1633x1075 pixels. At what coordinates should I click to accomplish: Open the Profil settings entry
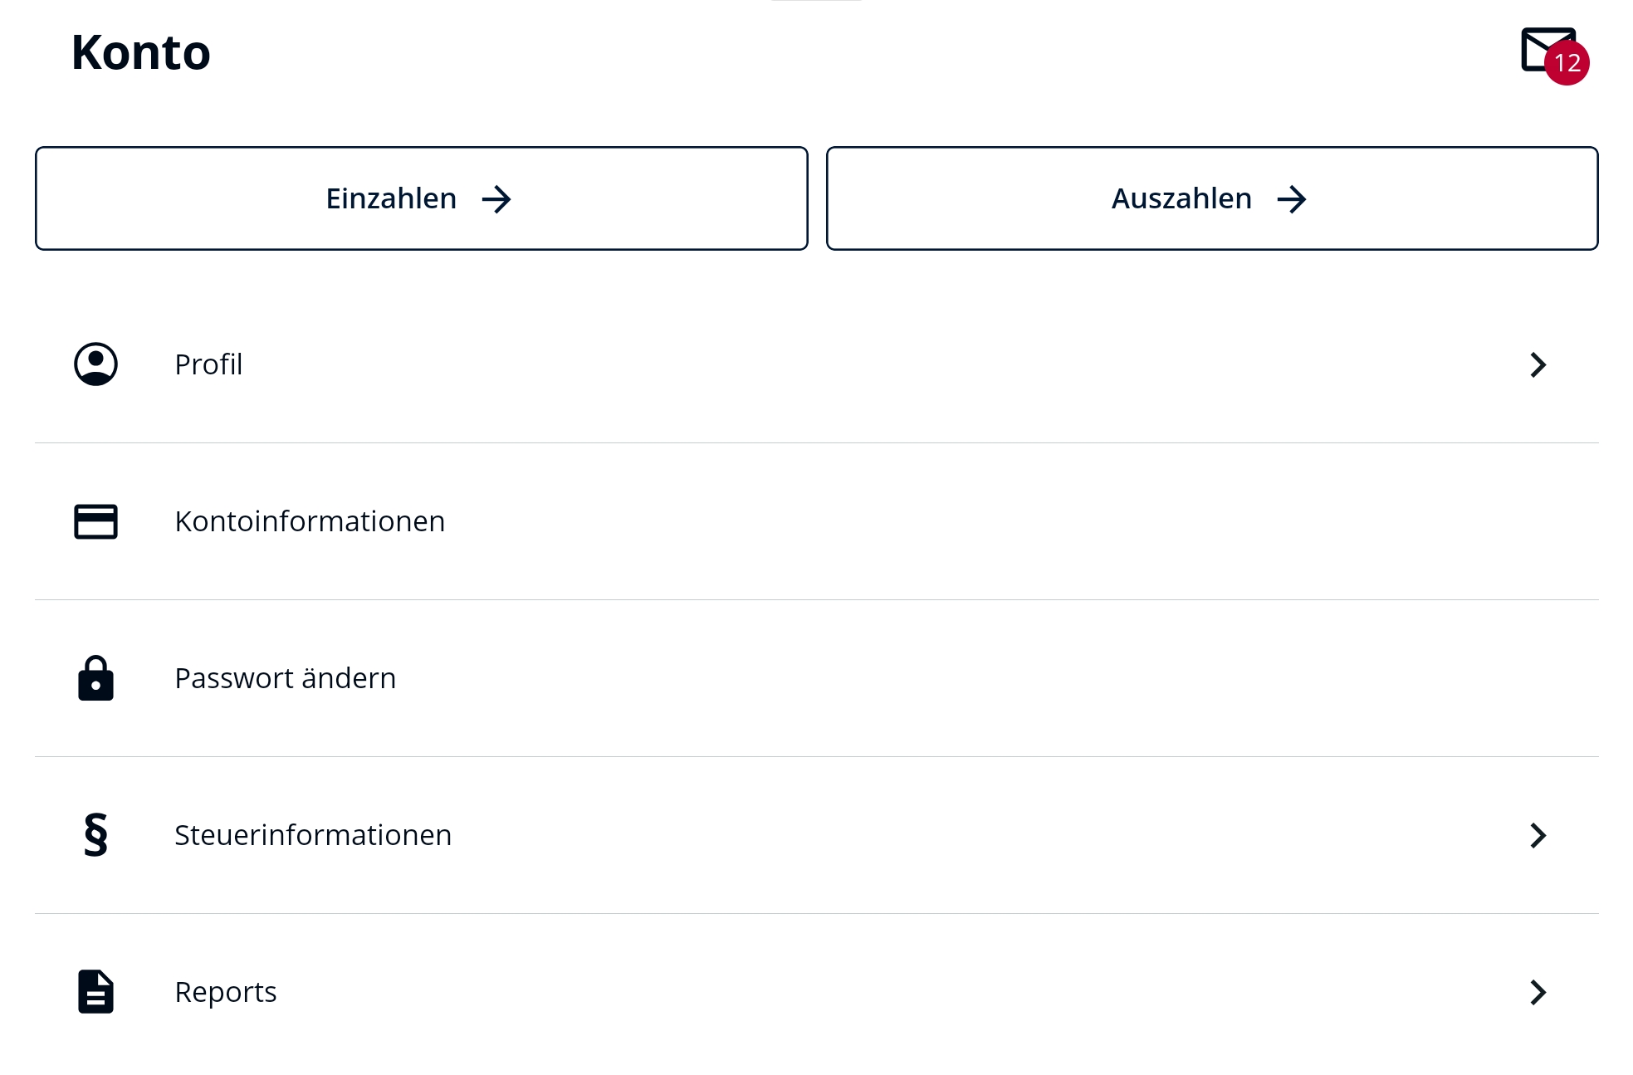click(208, 364)
